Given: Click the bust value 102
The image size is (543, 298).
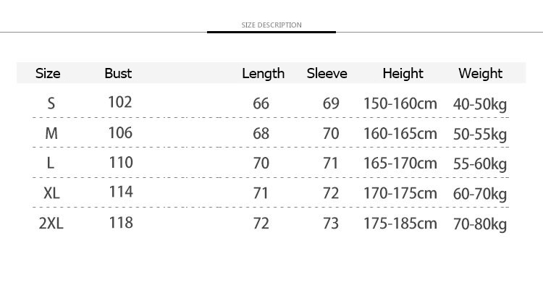Looking at the screenshot, I should pyautogui.click(x=120, y=102).
